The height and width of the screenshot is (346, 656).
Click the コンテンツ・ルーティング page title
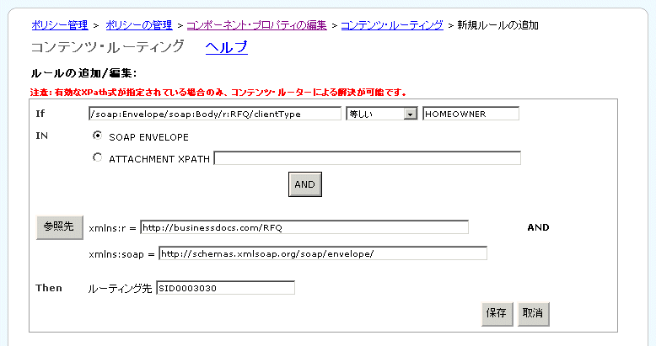click(x=108, y=46)
